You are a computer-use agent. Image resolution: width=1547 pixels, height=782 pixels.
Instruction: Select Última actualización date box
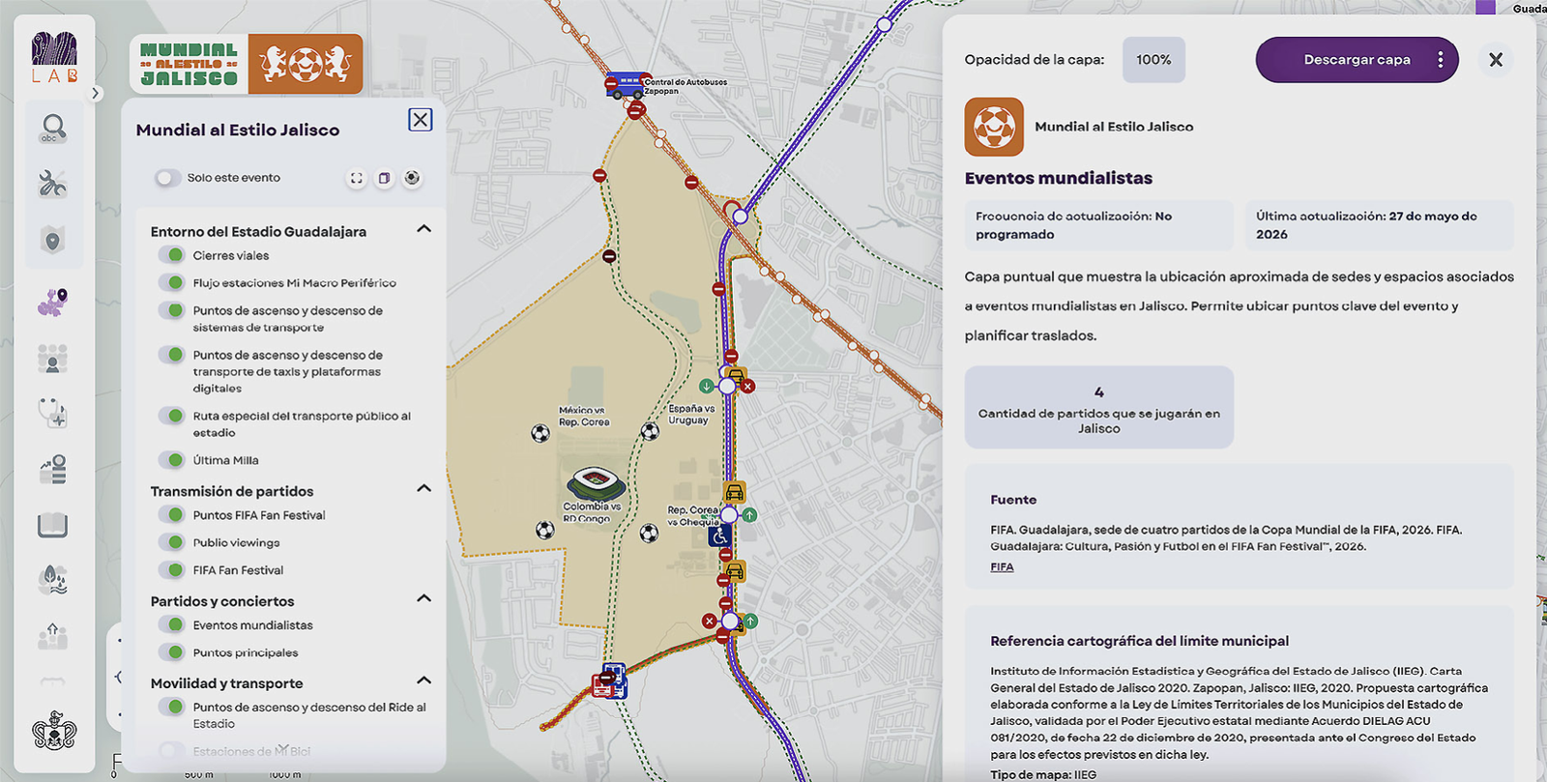1379,225
